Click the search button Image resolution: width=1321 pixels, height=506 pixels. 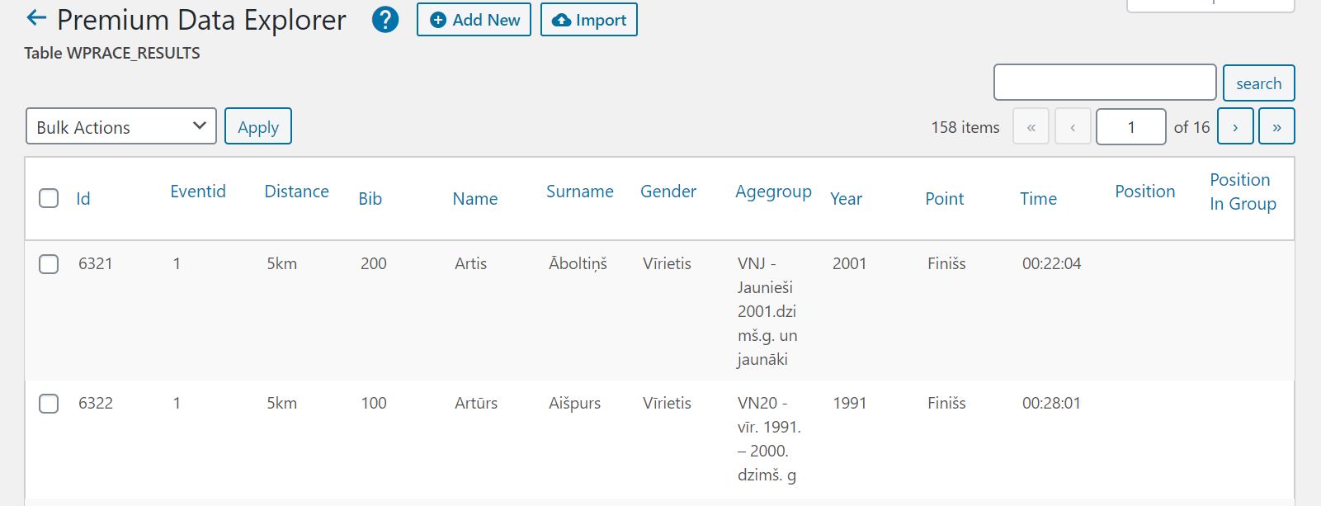pyautogui.click(x=1258, y=83)
